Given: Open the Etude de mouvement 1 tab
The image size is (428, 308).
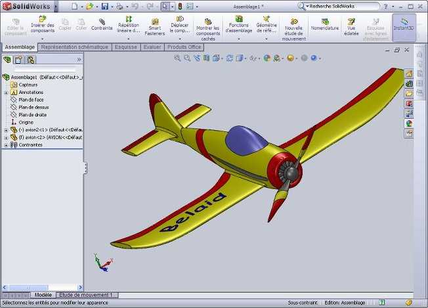Looking at the screenshot, I should click(87, 295).
